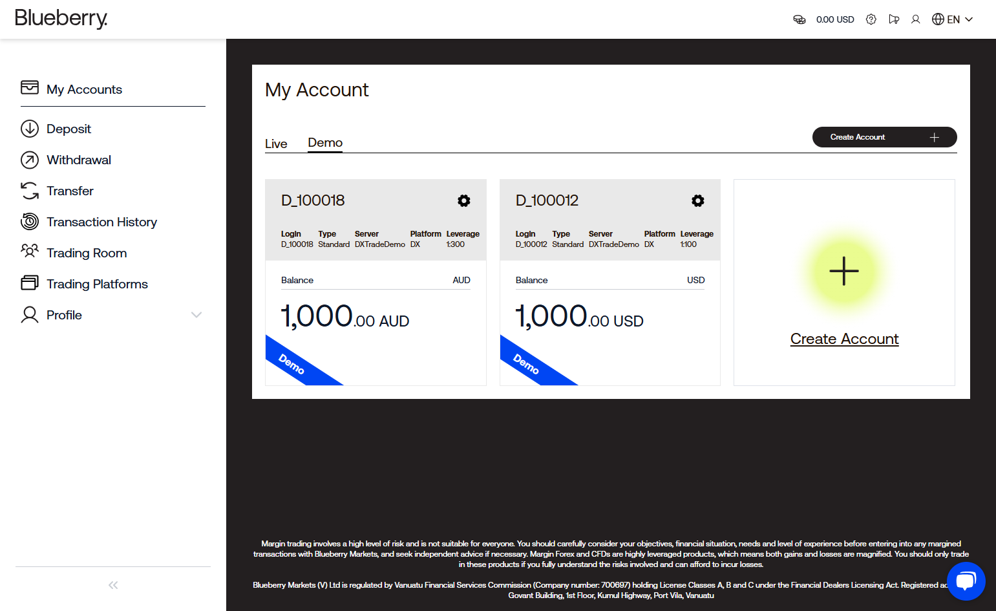
Task: Go to Deposit page
Action: click(69, 129)
